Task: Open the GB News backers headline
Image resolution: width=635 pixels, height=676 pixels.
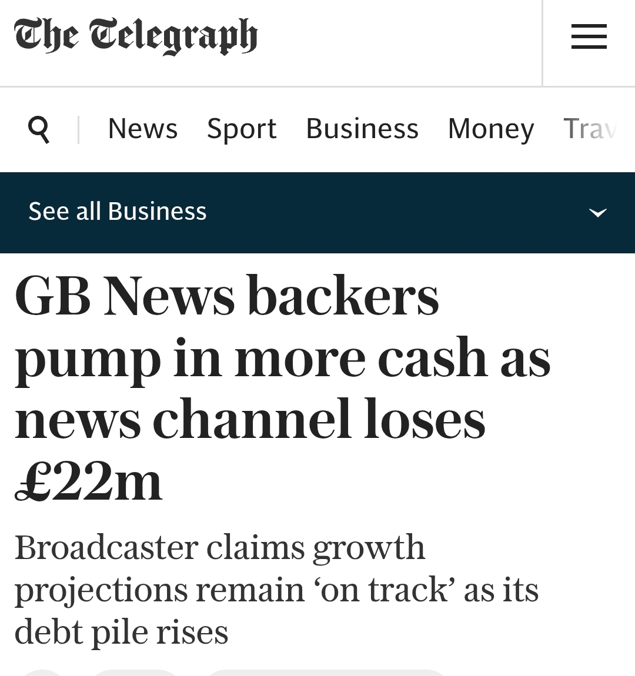Action: [x=227, y=296]
